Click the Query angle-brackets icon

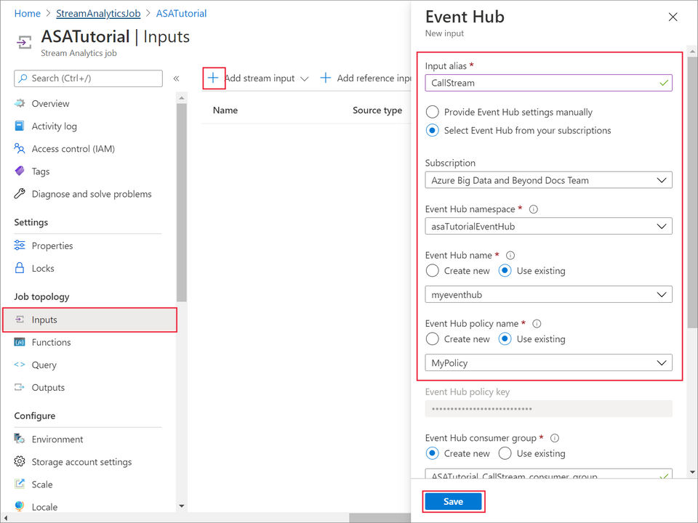click(x=20, y=364)
